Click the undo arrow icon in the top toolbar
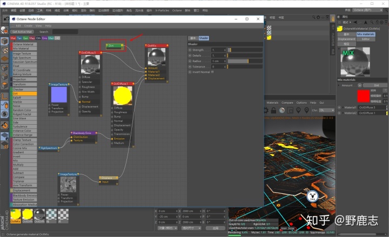Viewport: 389px width, 237px height. pyautogui.click(x=6, y=19)
